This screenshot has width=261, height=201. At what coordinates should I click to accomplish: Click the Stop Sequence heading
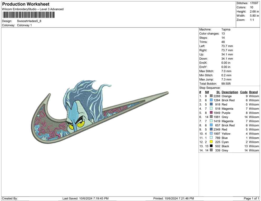pos(210,88)
